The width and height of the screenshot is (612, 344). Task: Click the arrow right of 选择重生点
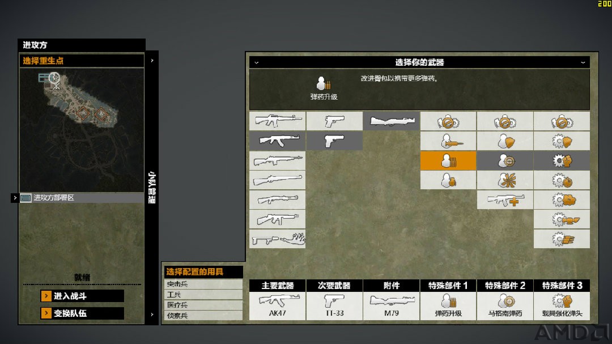coord(152,61)
